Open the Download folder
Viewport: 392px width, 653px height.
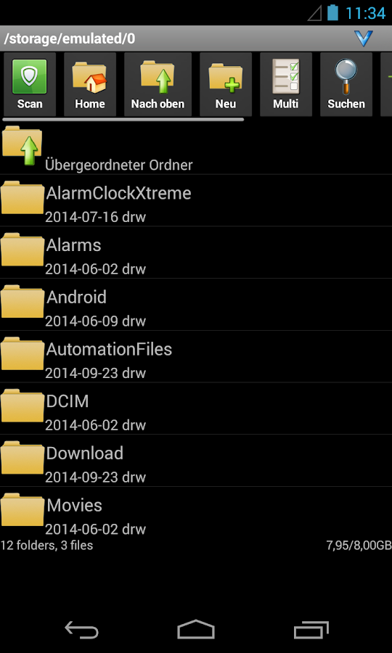196,461
